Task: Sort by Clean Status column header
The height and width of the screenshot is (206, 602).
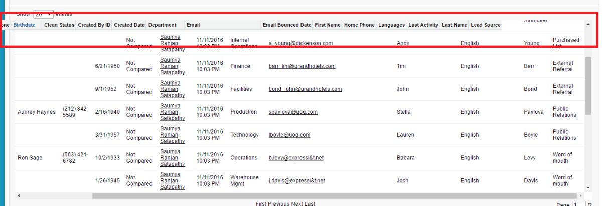Action: click(x=59, y=25)
